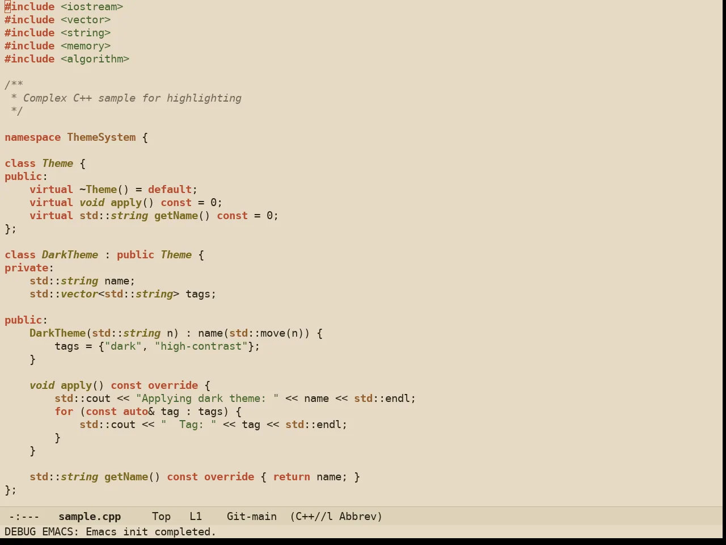Click the DarkTheme(std::string n) constructor line
Screen dimensions: 726x545
(176, 333)
